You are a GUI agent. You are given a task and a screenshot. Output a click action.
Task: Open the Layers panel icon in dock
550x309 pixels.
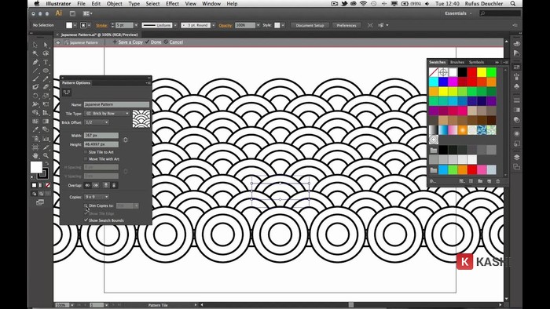(517, 158)
